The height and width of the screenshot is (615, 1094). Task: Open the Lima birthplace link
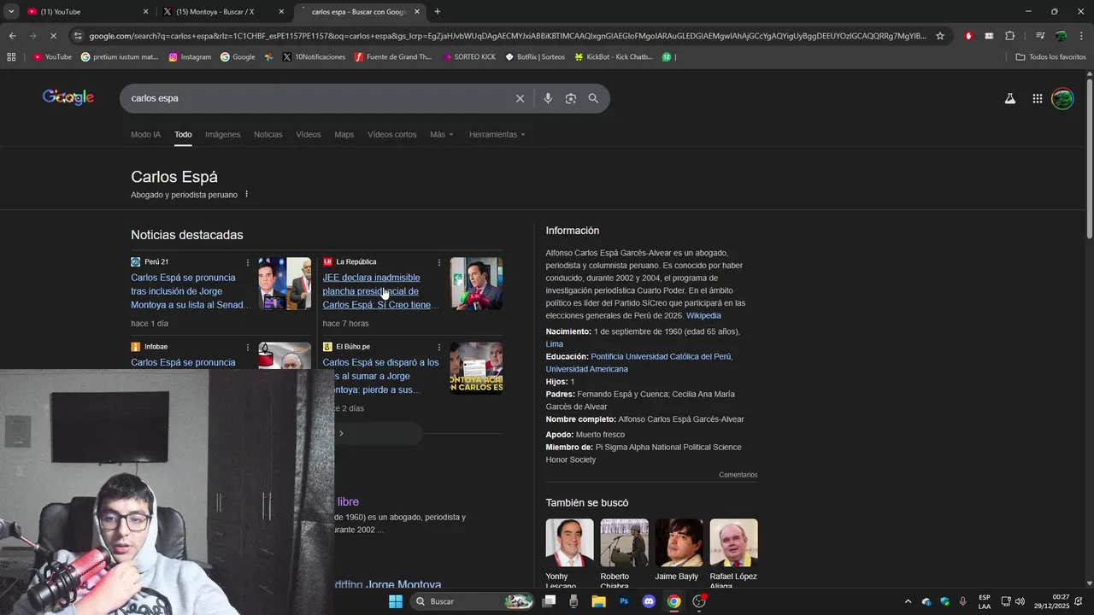pyautogui.click(x=555, y=344)
